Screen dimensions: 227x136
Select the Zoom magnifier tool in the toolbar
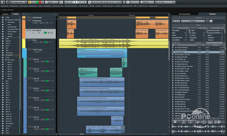click(x=103, y=2)
